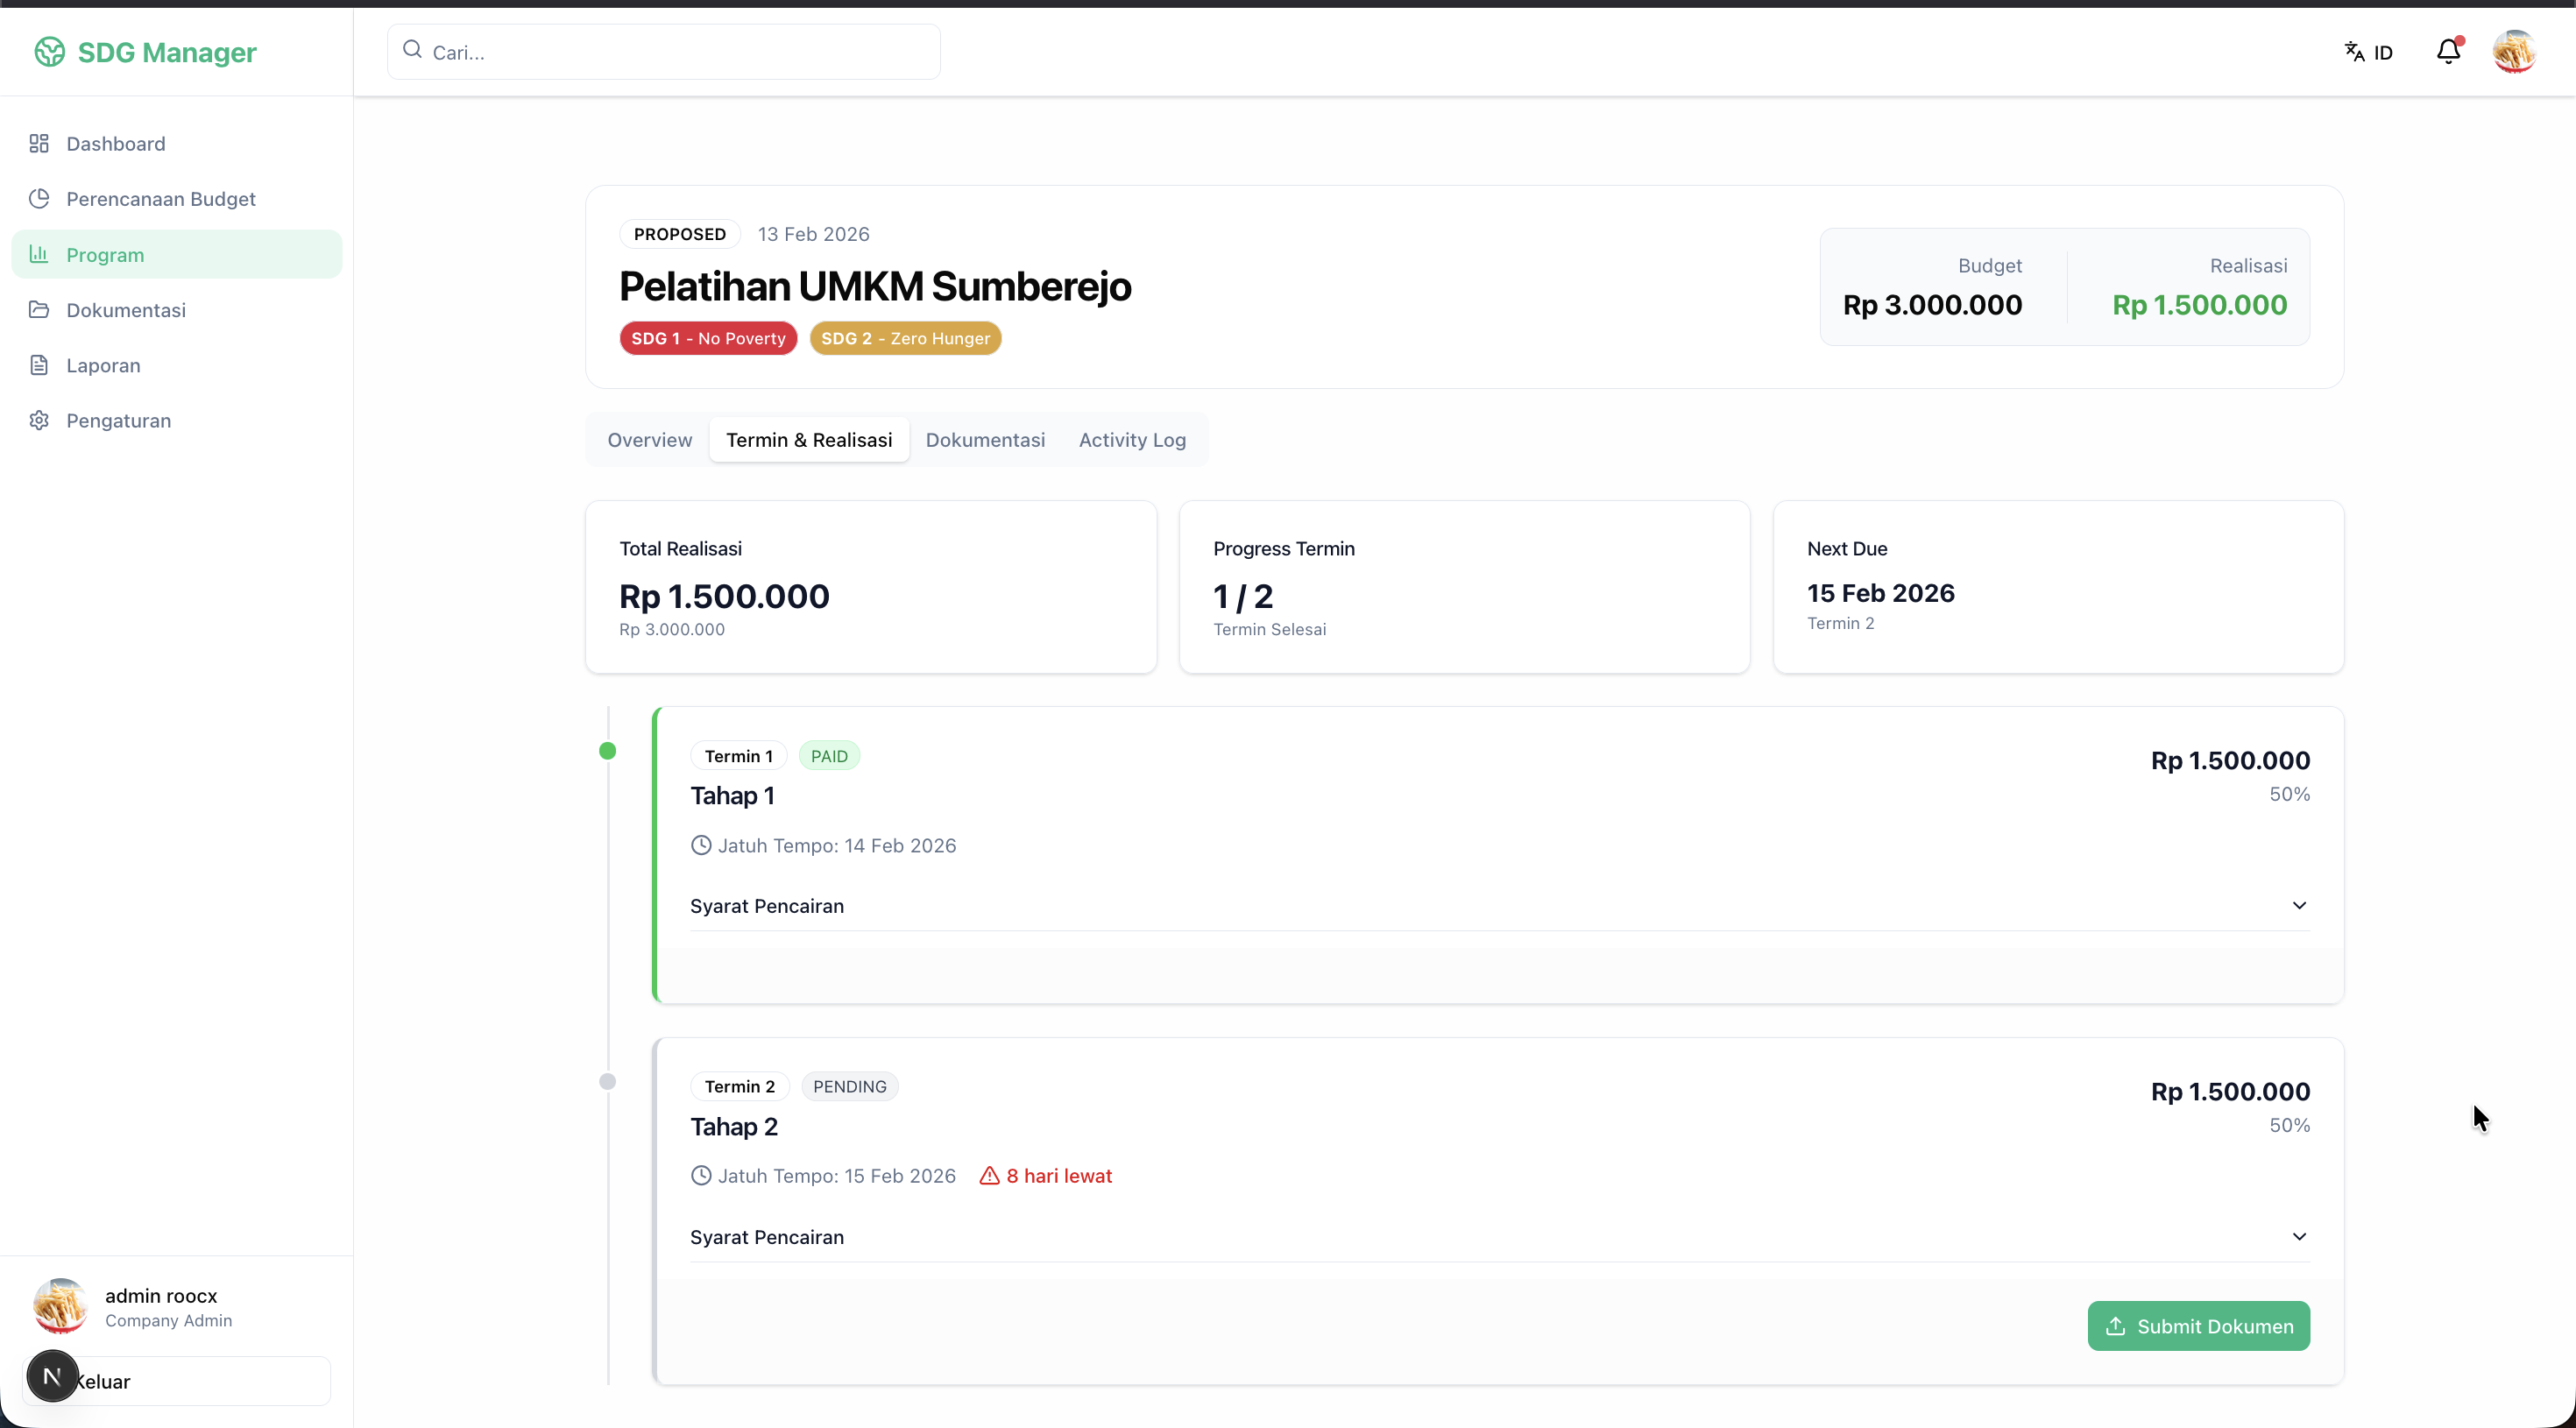Open the Activity Log tab
Image resolution: width=2576 pixels, height=1428 pixels.
(1132, 440)
